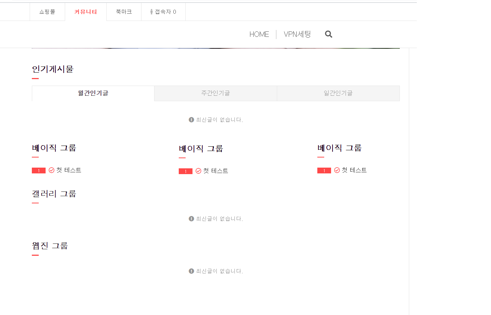This screenshot has height=315, width=491.
Task: Click the check-circle icon in the leftmost 베이직 그룹
Action: click(51, 170)
